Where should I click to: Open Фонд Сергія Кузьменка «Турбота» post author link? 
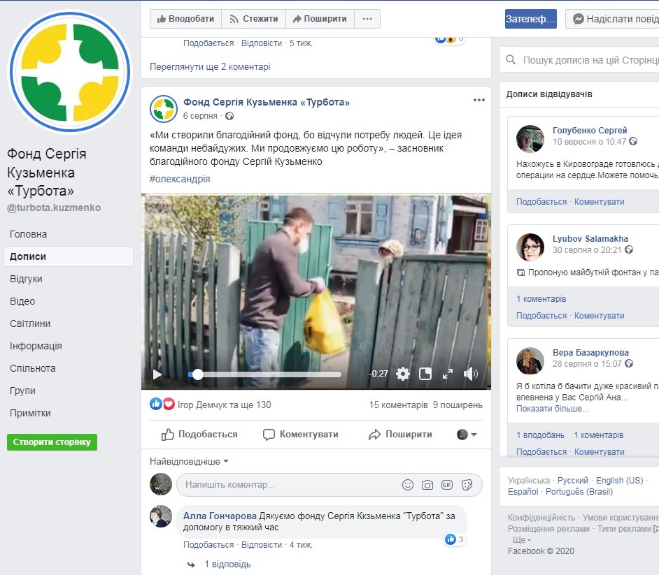pyautogui.click(x=267, y=102)
